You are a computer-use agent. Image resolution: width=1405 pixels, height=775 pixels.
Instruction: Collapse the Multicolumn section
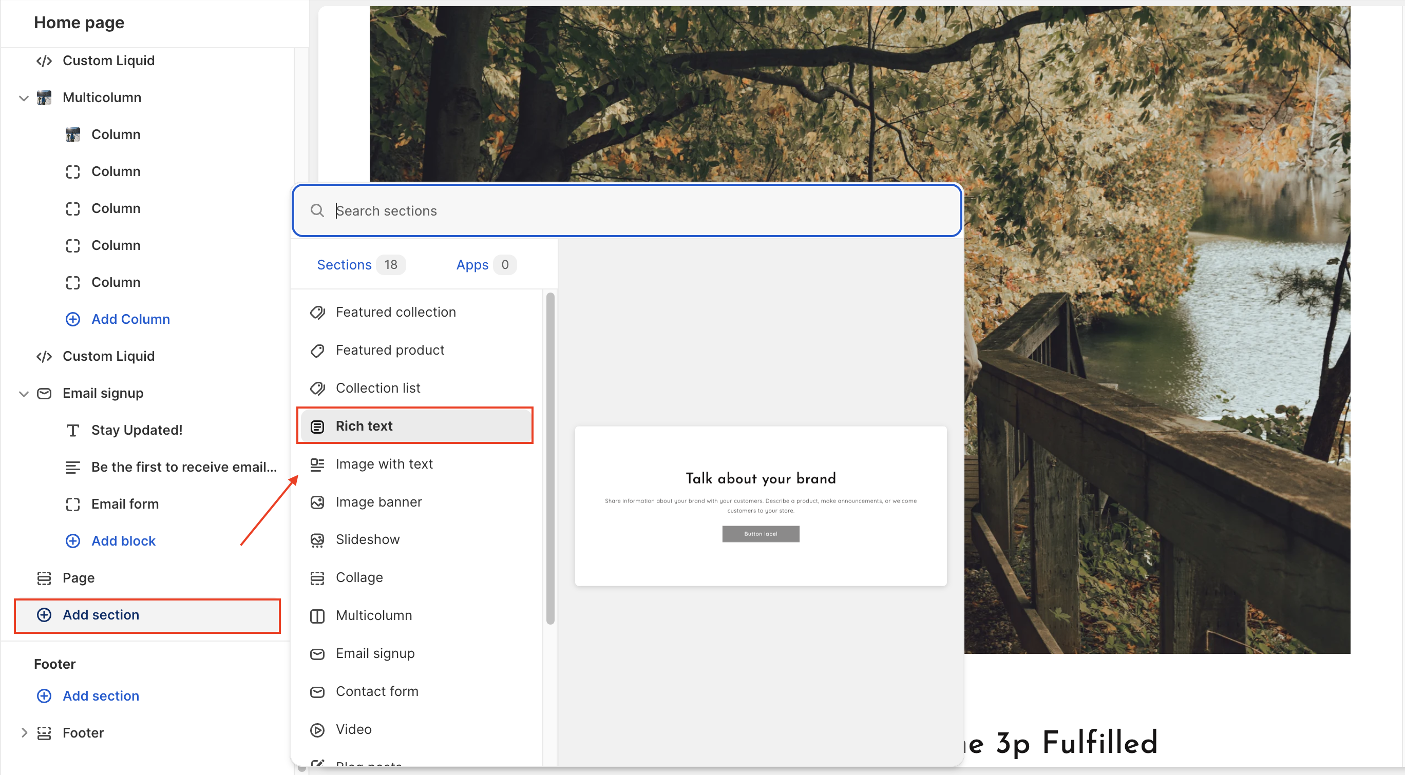click(x=24, y=98)
